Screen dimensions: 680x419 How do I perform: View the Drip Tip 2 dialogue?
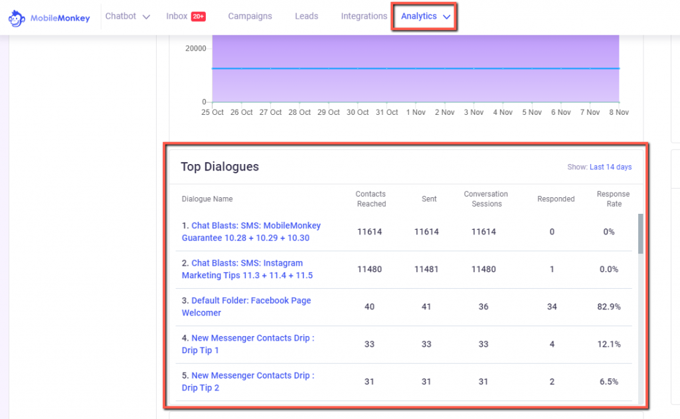pyautogui.click(x=247, y=381)
